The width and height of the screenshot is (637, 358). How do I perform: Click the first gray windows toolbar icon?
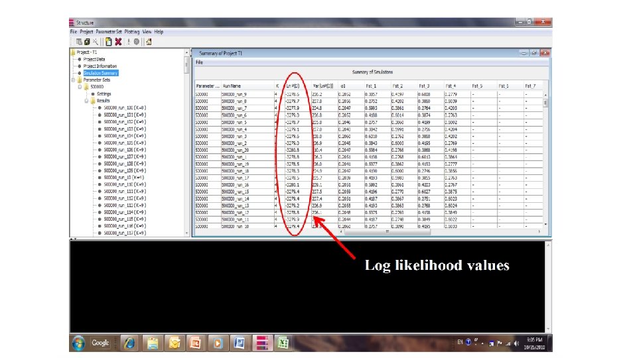coord(79,42)
